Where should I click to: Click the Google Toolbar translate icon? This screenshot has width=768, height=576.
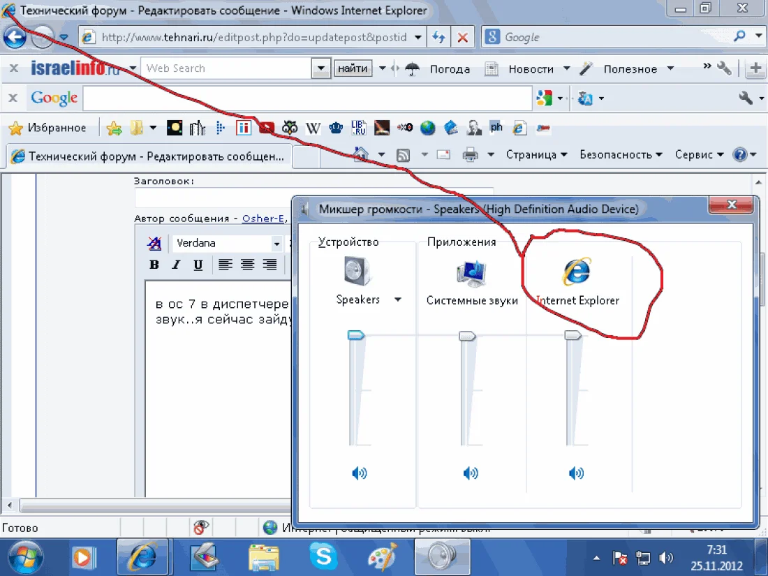tap(585, 98)
